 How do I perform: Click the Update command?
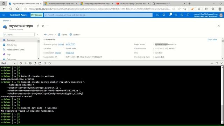[x=75, y=35]
